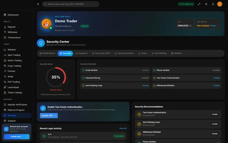The image size is (228, 143).
Task: Click the Security Center shield icon
Action: coord(41,43)
